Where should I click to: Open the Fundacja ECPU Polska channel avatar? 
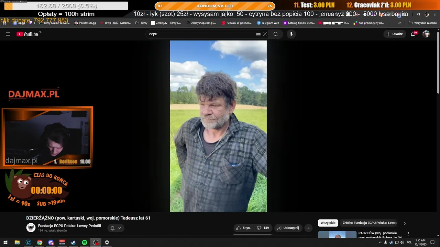(x=31, y=227)
